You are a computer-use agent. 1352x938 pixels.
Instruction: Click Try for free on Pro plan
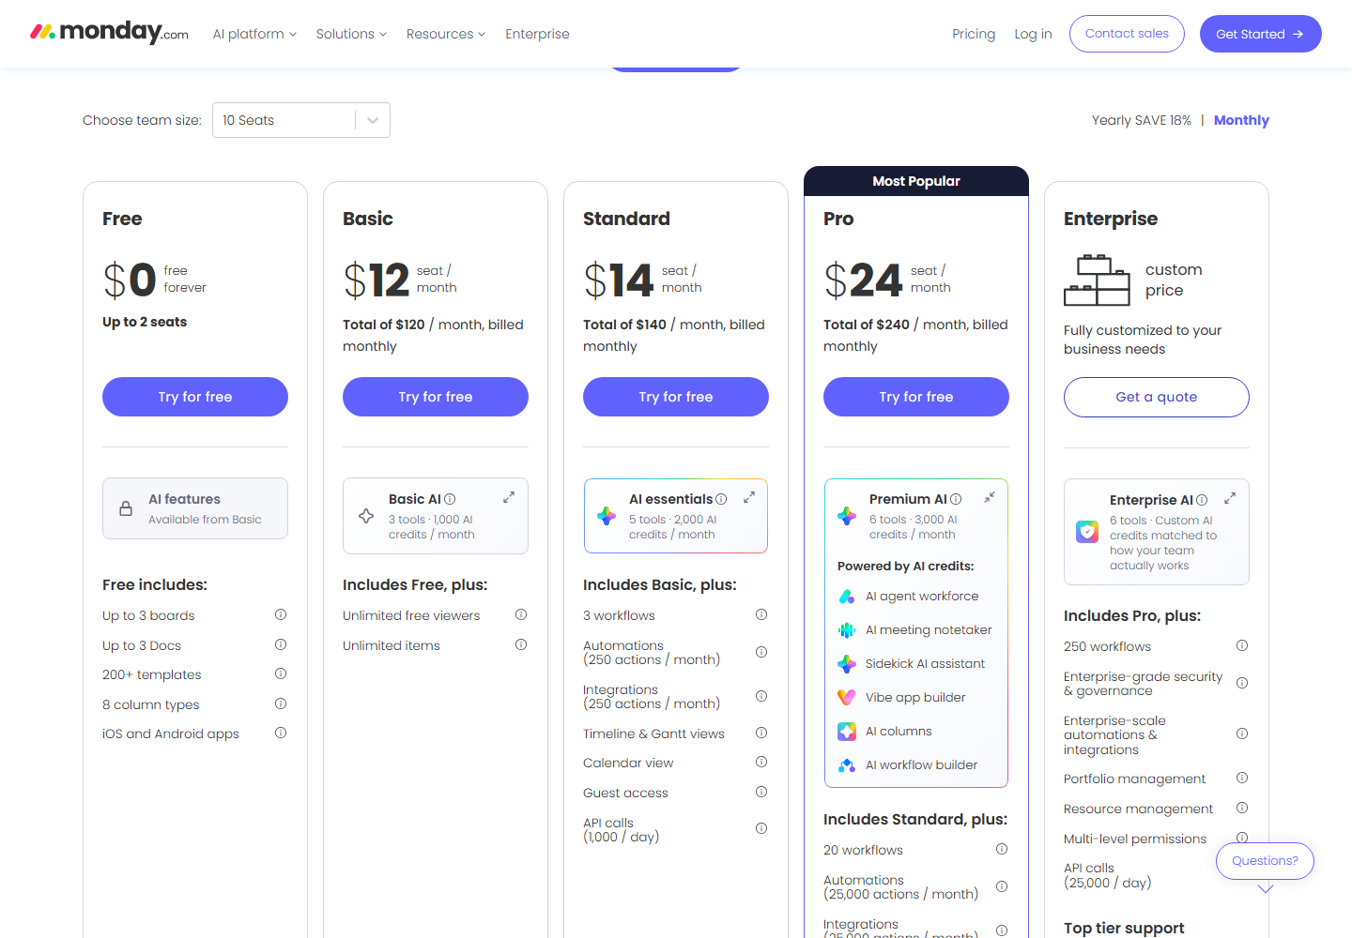916,397
